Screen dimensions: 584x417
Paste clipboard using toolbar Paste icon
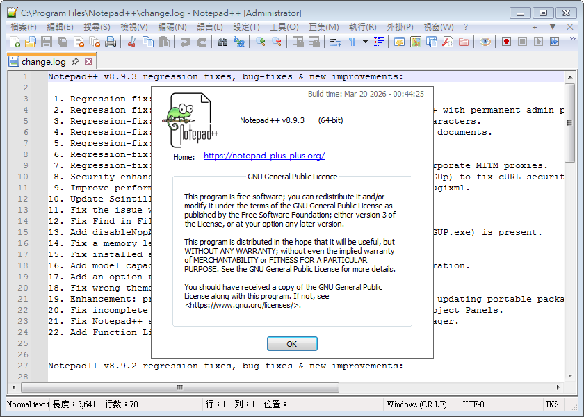click(164, 42)
